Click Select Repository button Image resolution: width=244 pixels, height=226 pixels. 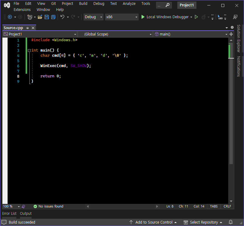(x=203, y=222)
